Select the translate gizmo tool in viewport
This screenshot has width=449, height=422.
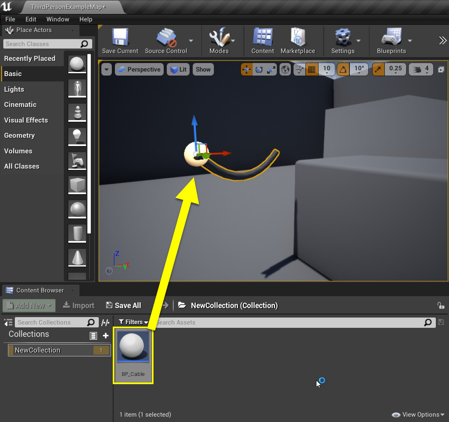pyautogui.click(x=247, y=70)
